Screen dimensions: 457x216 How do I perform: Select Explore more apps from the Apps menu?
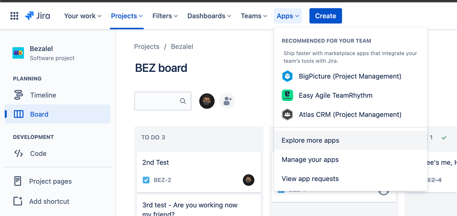[x=310, y=140]
